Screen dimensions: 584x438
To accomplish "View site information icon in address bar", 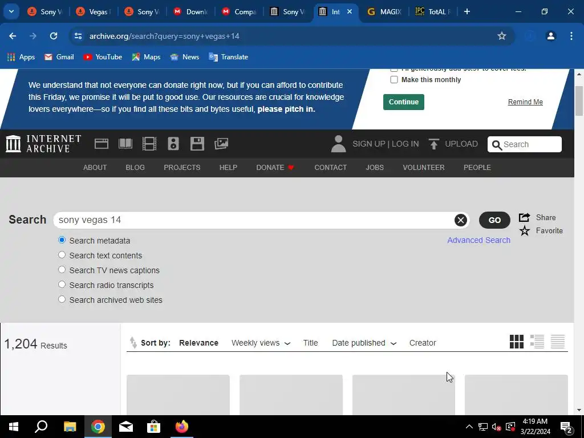I will (x=78, y=36).
